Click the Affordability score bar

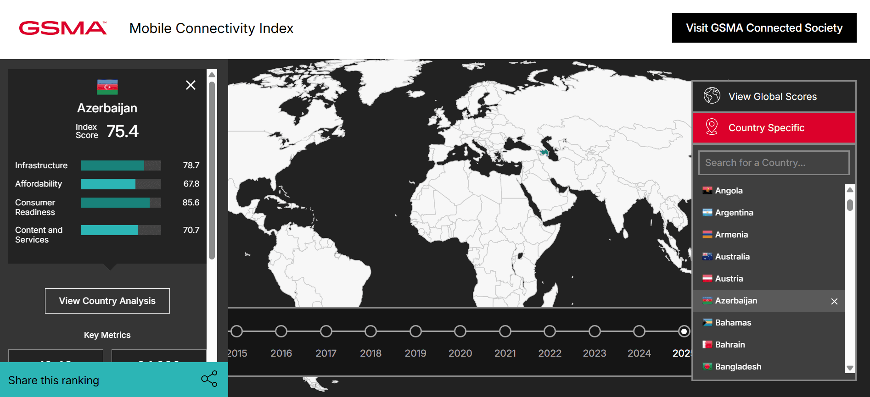(121, 184)
